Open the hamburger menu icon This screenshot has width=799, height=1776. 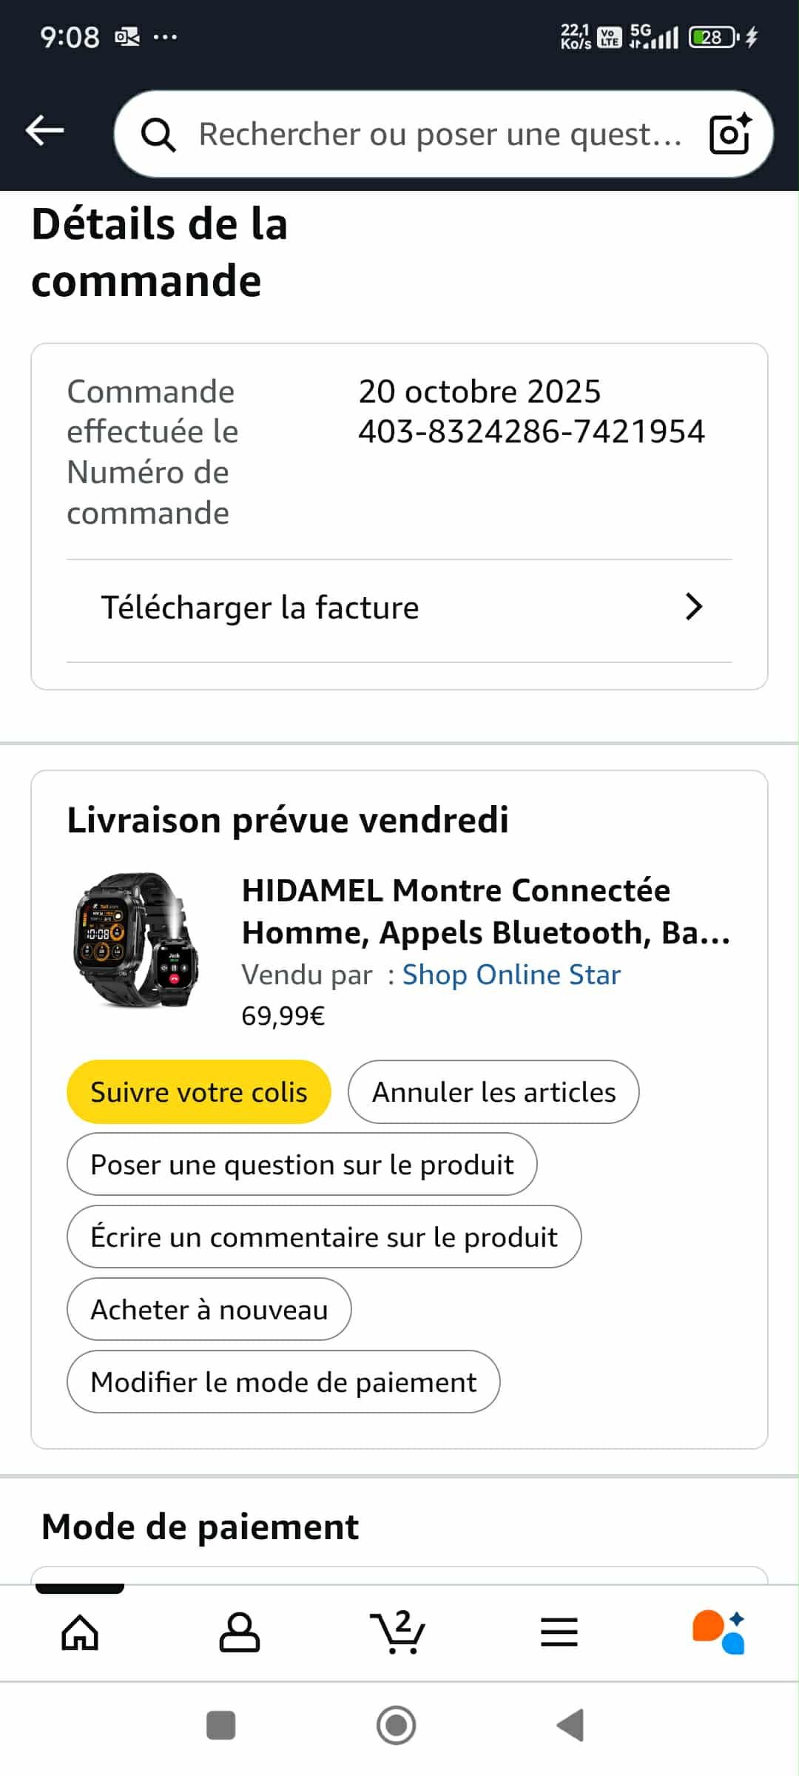click(x=559, y=1632)
